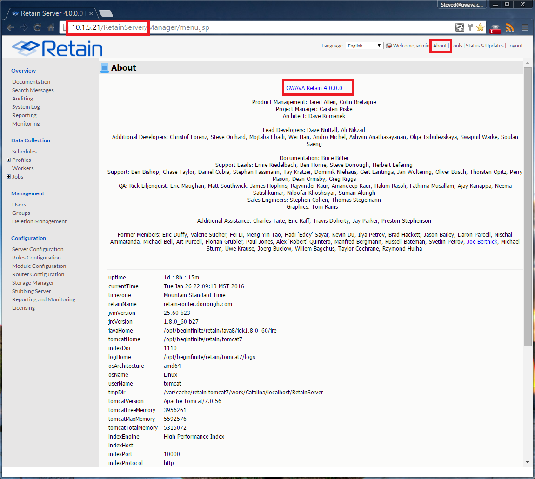Select Jobs in the sidebar
The height and width of the screenshot is (479, 535).
click(x=18, y=176)
